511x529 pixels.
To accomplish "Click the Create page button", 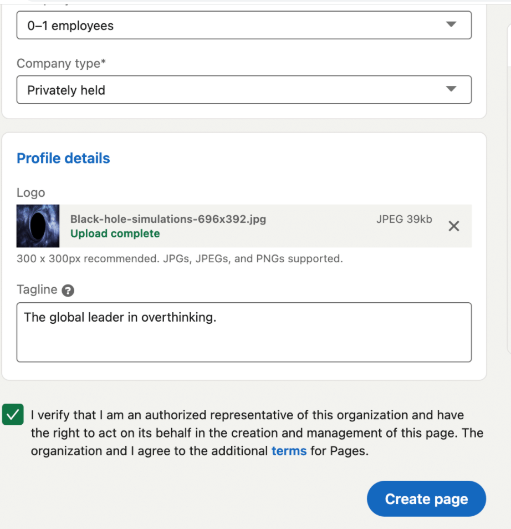I will (x=426, y=499).
